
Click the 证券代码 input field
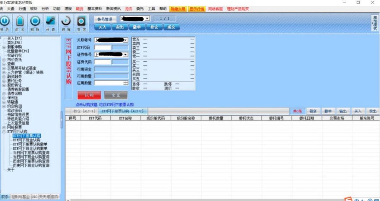(x=102, y=62)
